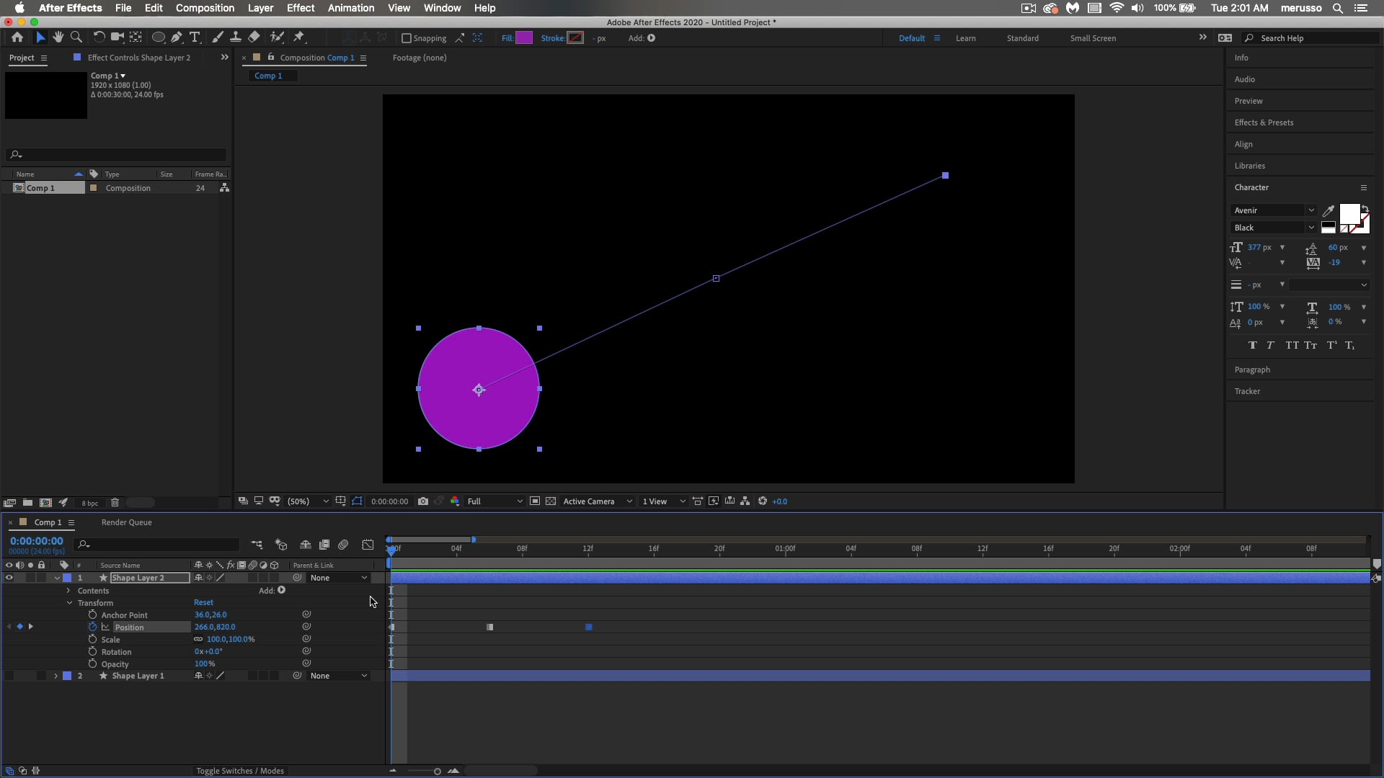Open the Graph Editor in the timeline
The height and width of the screenshot is (778, 1384).
tap(368, 545)
